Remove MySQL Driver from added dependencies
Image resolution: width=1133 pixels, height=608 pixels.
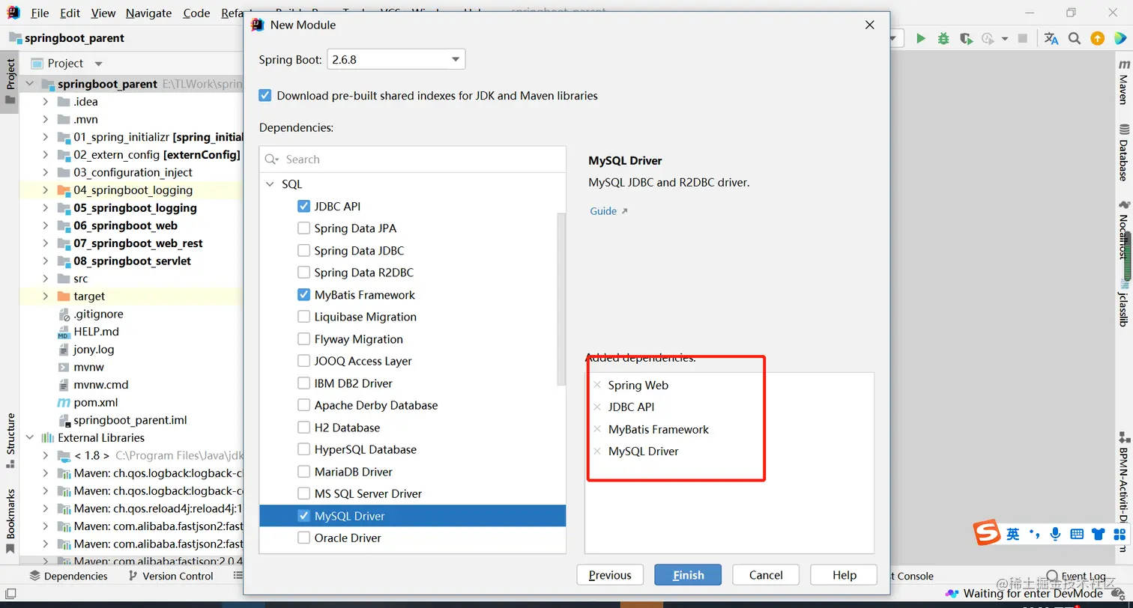pos(597,451)
